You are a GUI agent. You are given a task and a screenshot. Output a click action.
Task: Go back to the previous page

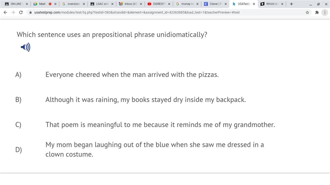(x=5, y=12)
